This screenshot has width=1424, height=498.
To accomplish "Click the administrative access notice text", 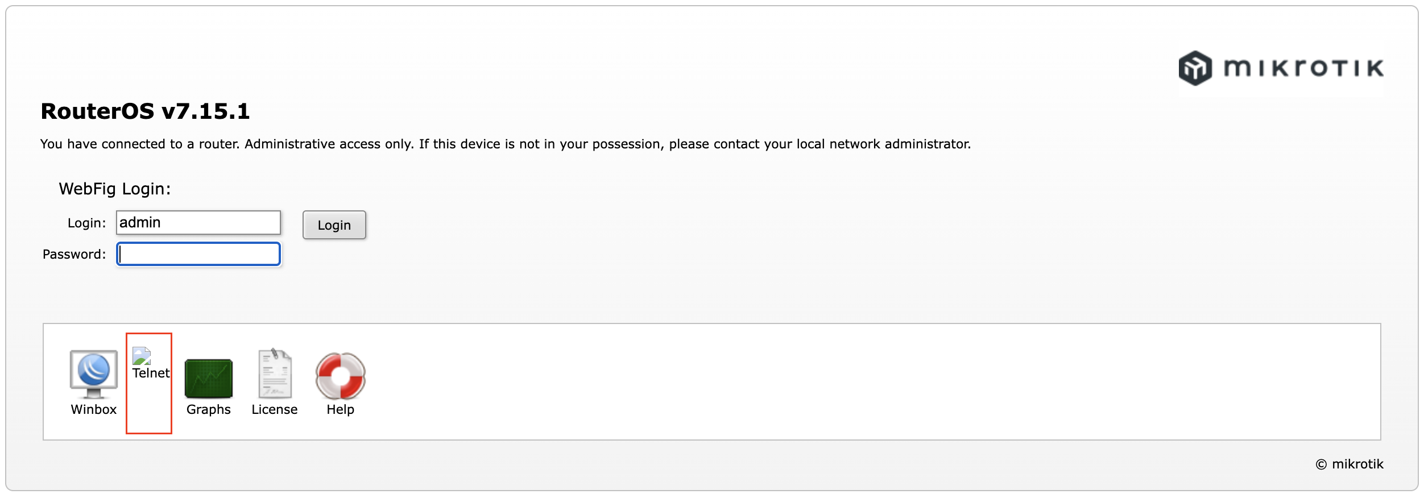I will (x=505, y=144).
